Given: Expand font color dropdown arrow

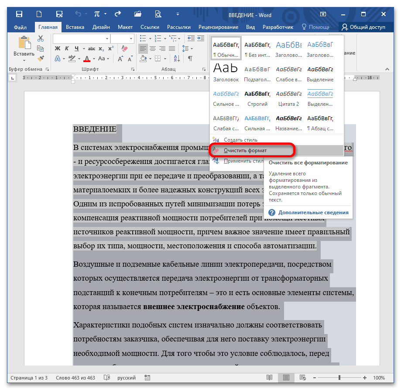Looking at the screenshot, I should (94, 59).
